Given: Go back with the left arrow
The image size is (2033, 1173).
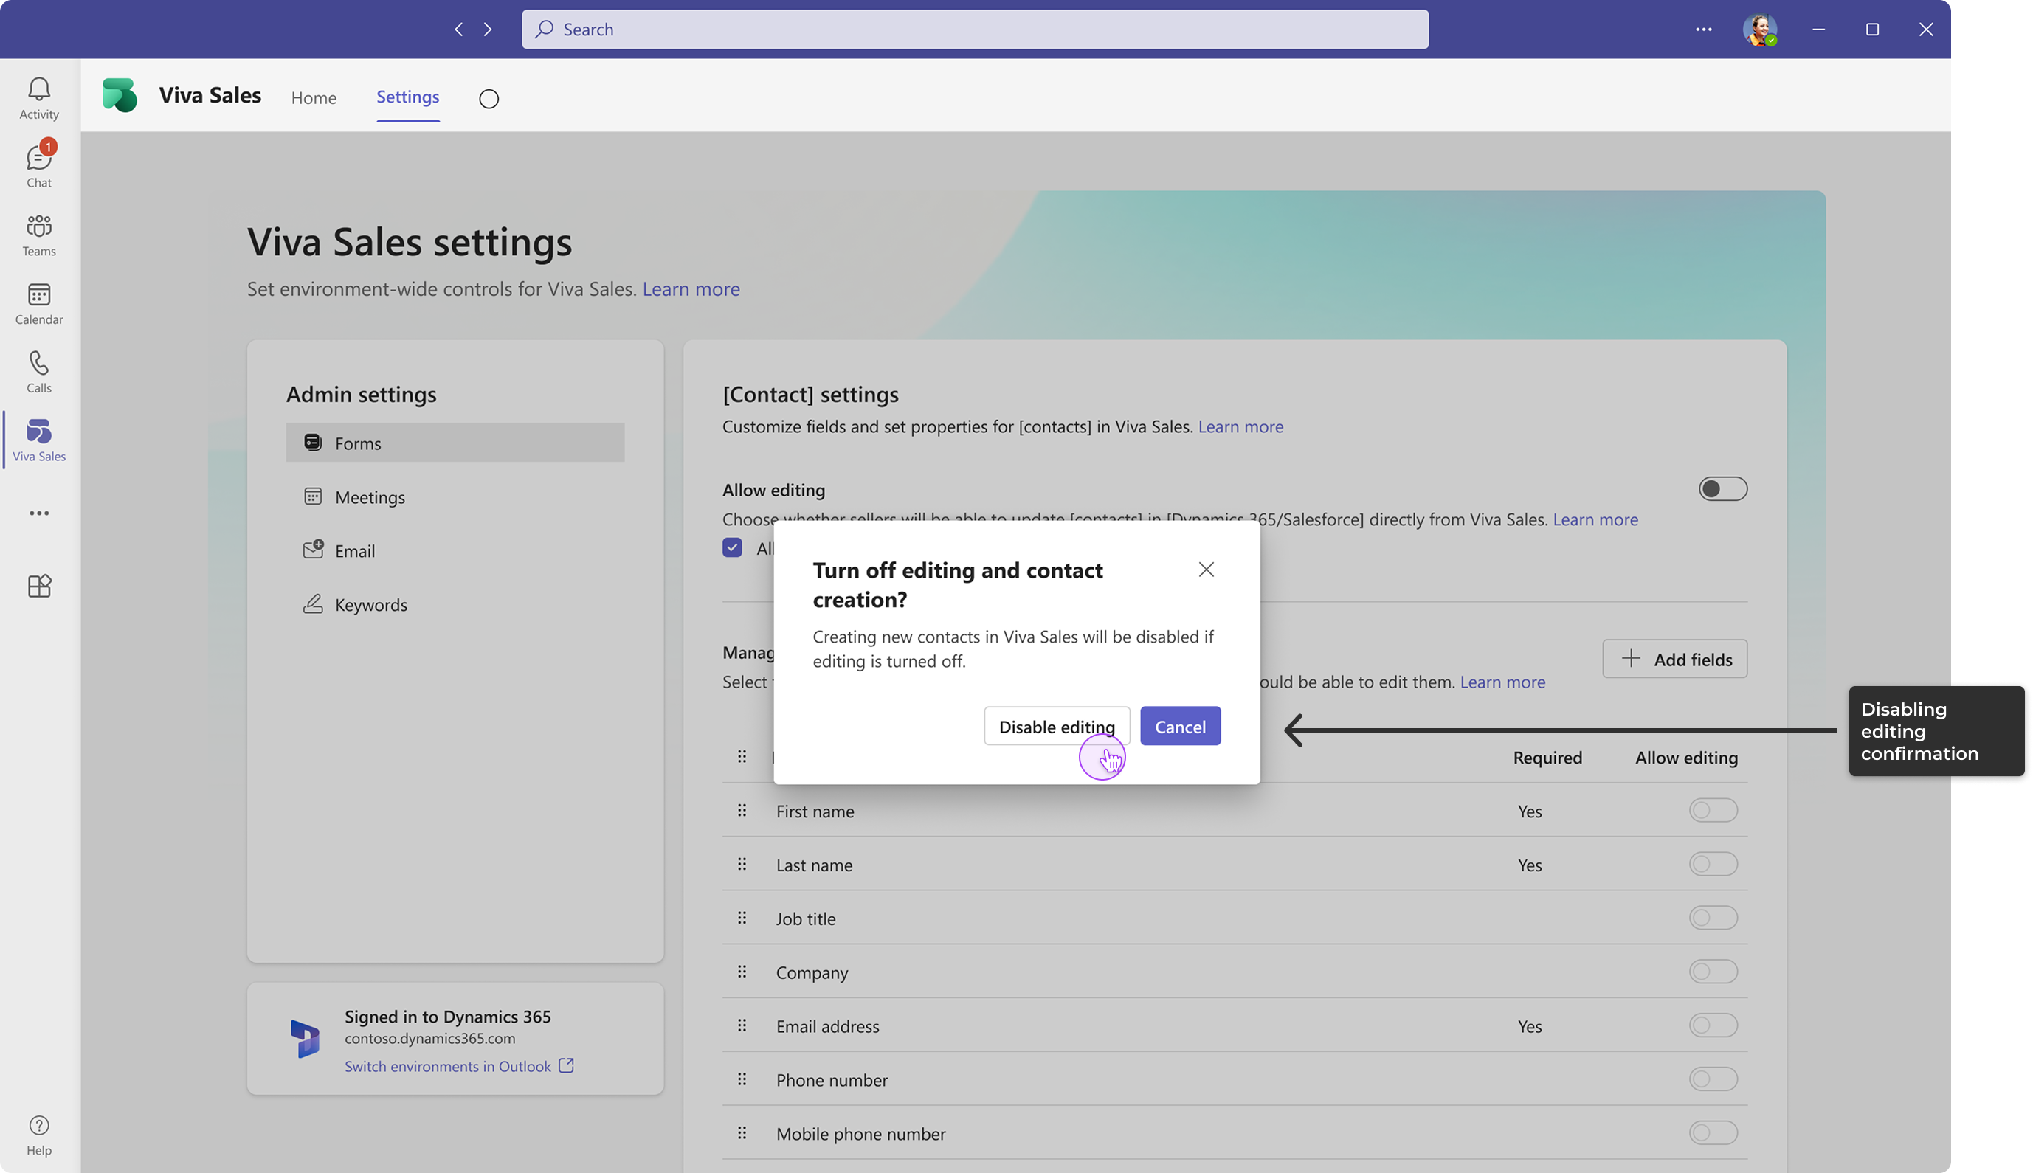Looking at the screenshot, I should coord(458,29).
